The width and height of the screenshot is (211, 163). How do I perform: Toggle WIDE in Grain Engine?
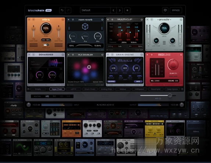click(x=138, y=81)
